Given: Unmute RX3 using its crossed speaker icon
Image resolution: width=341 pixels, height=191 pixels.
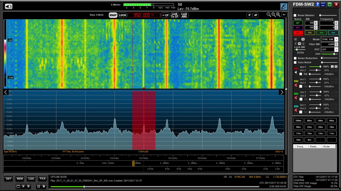Looking at the screenshot, I should coord(296,98).
